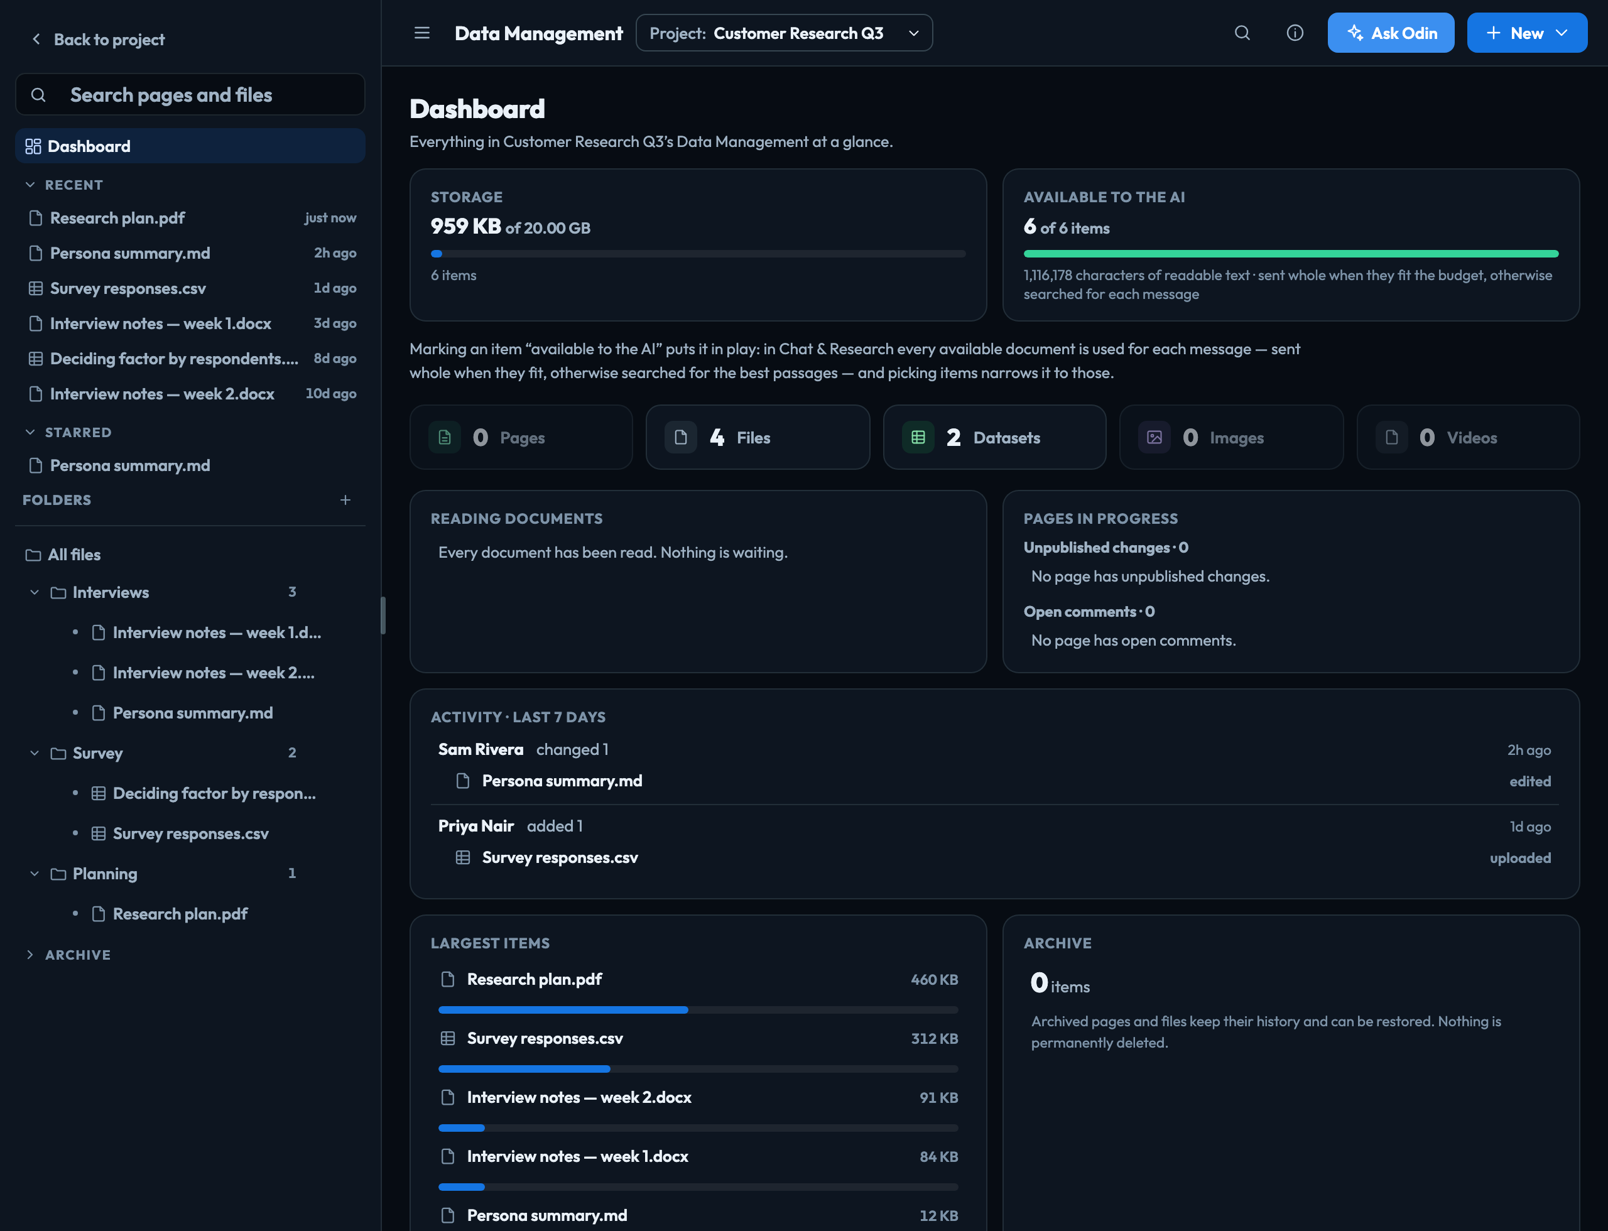1608x1231 pixels.
Task: Open Interview notes — week 2.docx in Recent
Action: [x=190, y=393]
